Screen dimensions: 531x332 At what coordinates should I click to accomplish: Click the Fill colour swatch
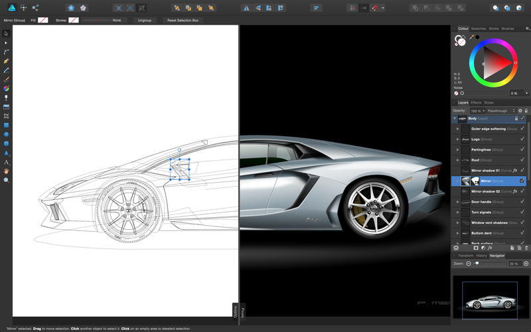pos(42,21)
